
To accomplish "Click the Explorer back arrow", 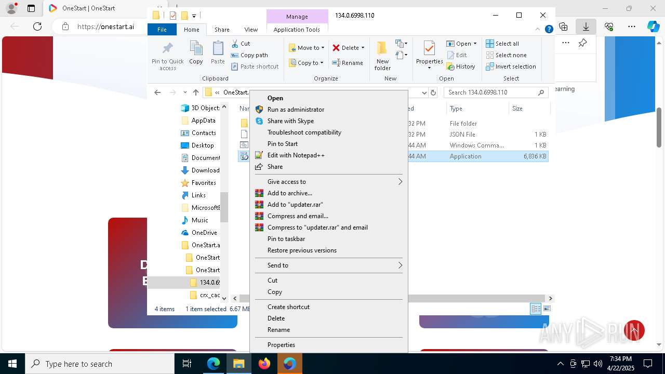I will click(x=157, y=92).
